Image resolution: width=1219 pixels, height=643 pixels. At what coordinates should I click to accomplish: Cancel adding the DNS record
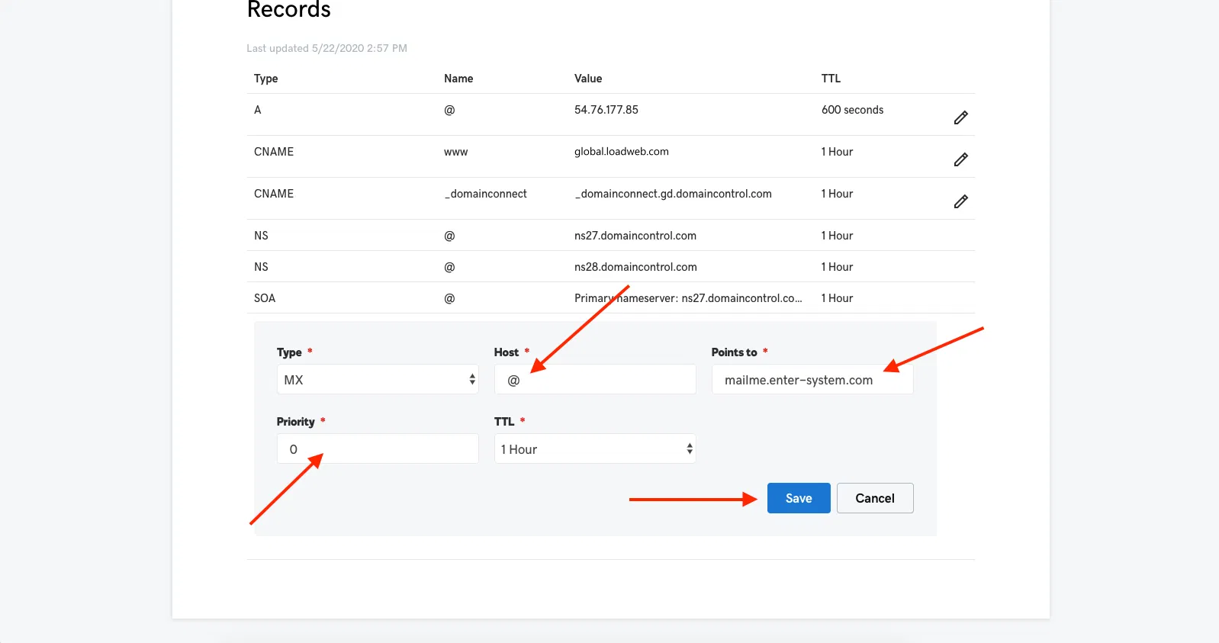coord(874,498)
